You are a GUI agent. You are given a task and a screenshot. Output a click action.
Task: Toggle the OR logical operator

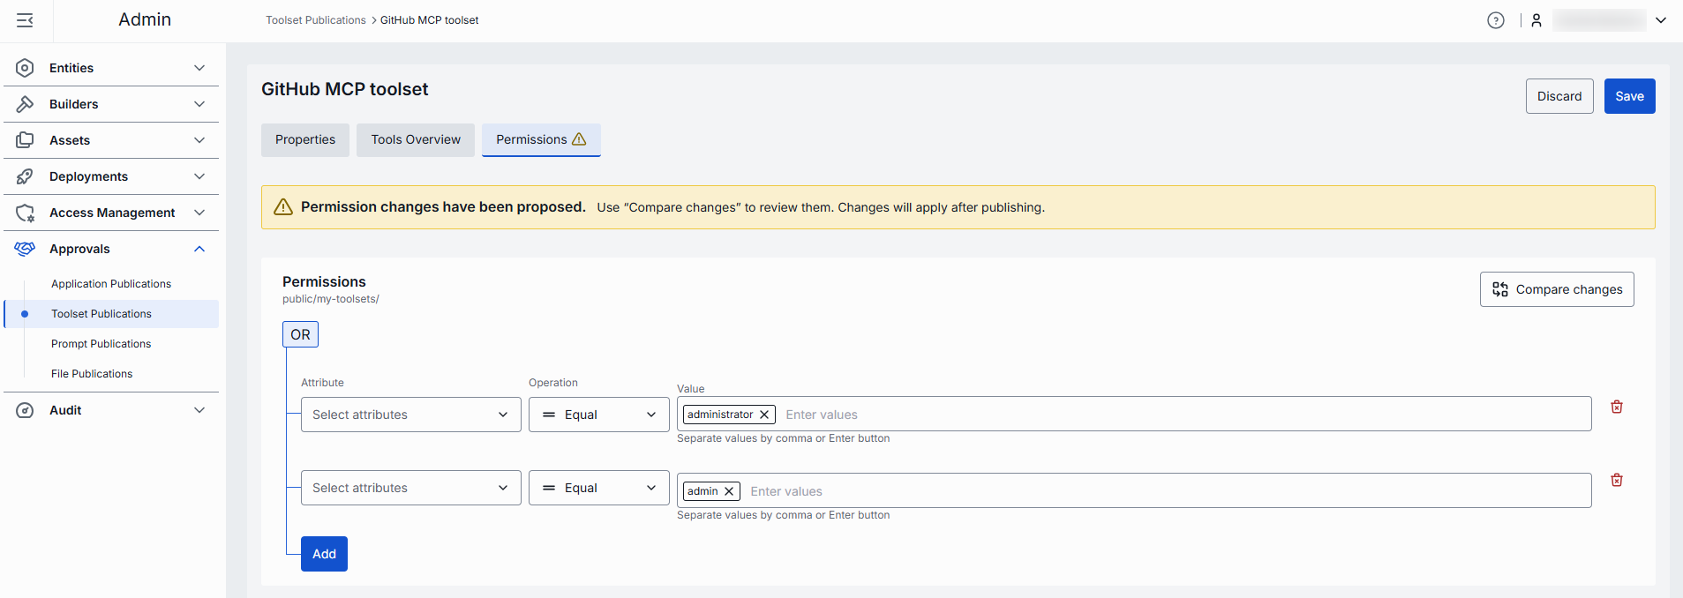pos(300,334)
